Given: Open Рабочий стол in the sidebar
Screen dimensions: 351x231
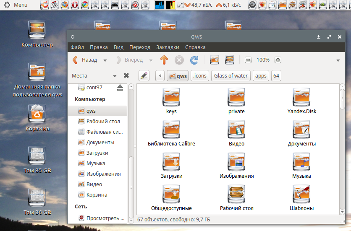Looking at the screenshot, I should coord(97,122).
